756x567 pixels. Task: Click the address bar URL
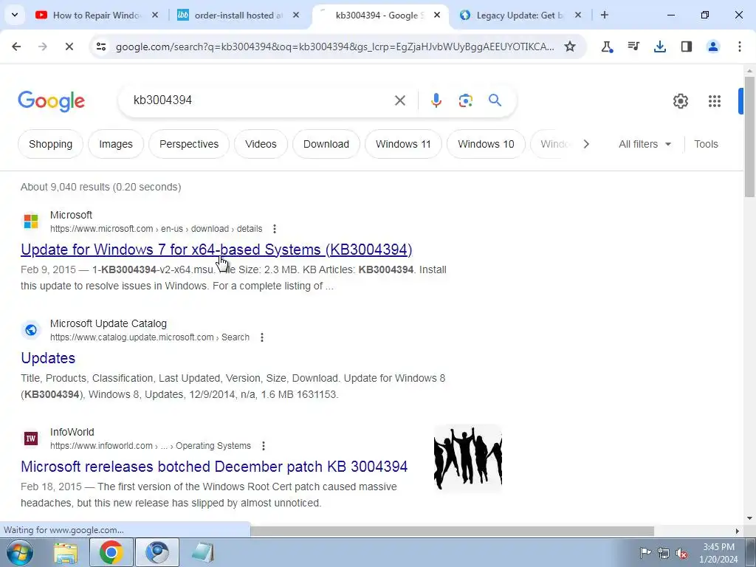[x=334, y=47]
